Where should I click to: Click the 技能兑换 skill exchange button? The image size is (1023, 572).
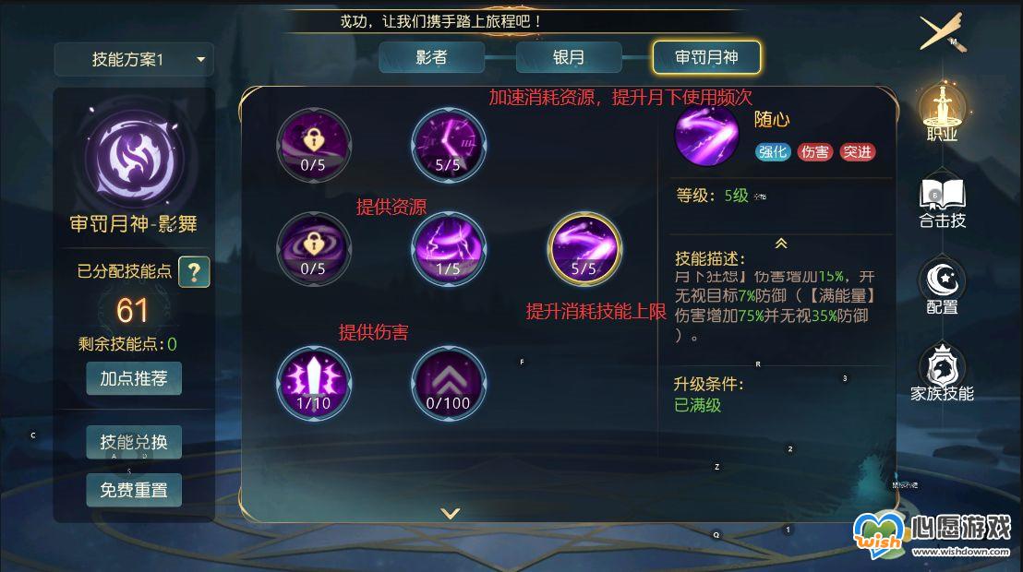tap(134, 442)
